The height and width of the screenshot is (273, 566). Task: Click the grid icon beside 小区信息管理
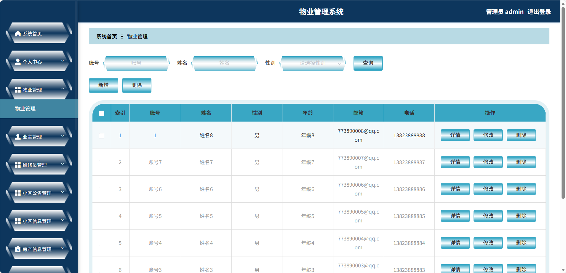tap(18, 221)
